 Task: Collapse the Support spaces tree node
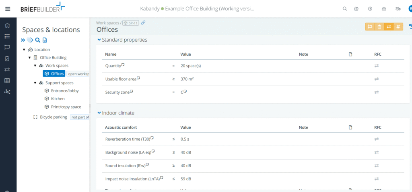[x=35, y=83]
